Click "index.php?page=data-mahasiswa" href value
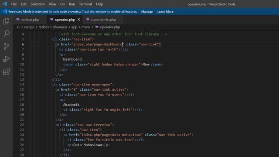 (x=111, y=135)
